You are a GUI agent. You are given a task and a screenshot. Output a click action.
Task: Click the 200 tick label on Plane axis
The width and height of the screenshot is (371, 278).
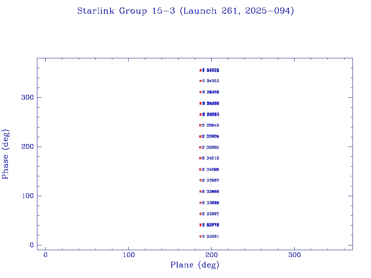coord(211,255)
